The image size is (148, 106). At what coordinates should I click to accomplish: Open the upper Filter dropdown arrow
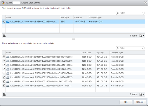coord(143,13)
